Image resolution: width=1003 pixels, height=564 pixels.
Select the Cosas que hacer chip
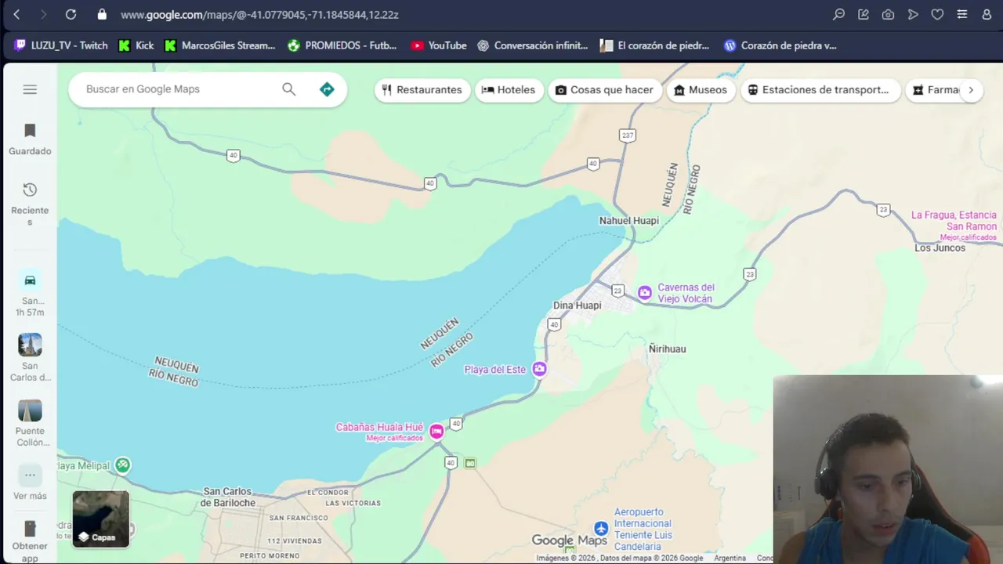pos(604,90)
